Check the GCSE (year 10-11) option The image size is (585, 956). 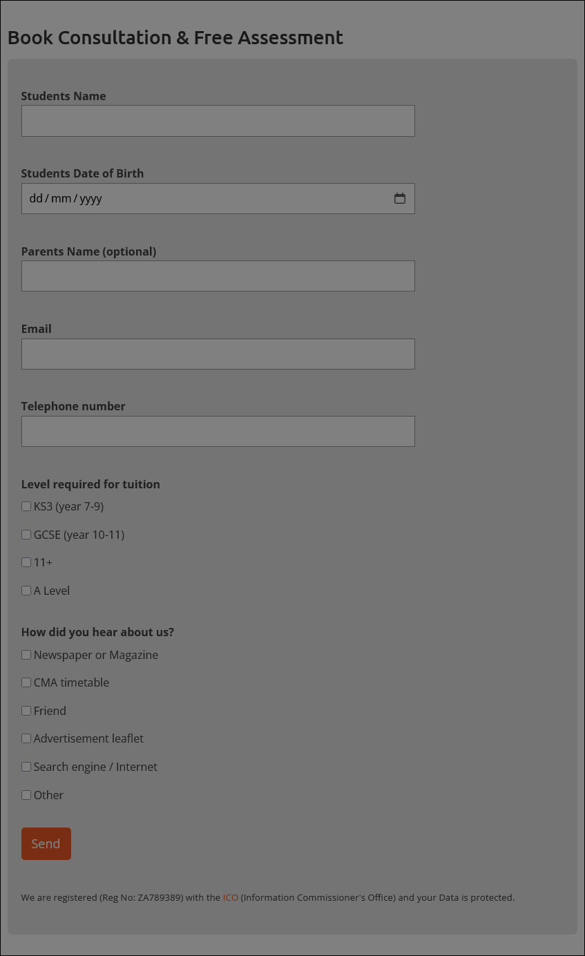pyautogui.click(x=26, y=535)
